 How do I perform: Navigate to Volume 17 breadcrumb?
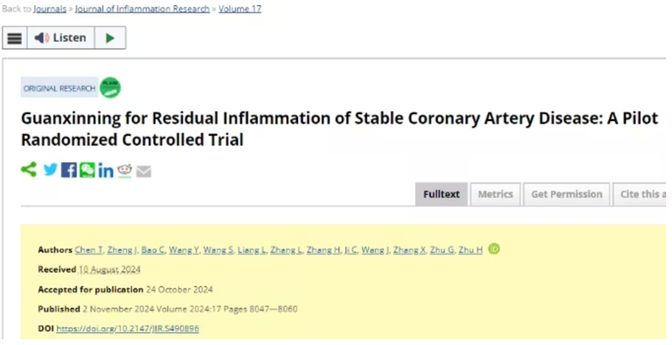(239, 9)
